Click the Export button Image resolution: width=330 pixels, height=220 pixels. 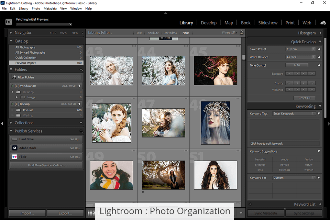[x=65, y=213]
